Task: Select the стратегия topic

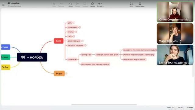Action: click(72, 60)
